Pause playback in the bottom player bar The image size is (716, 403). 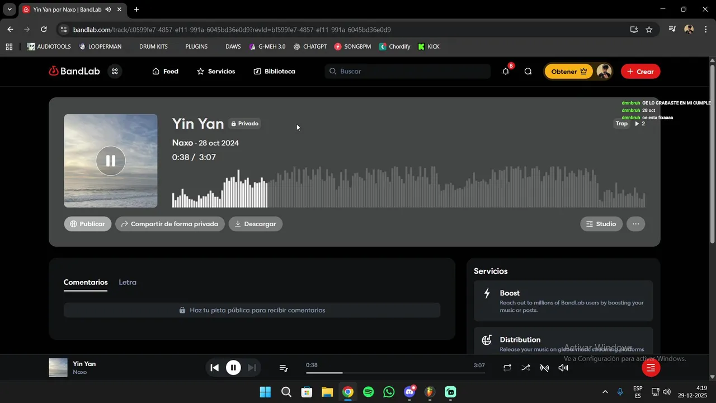point(233,368)
